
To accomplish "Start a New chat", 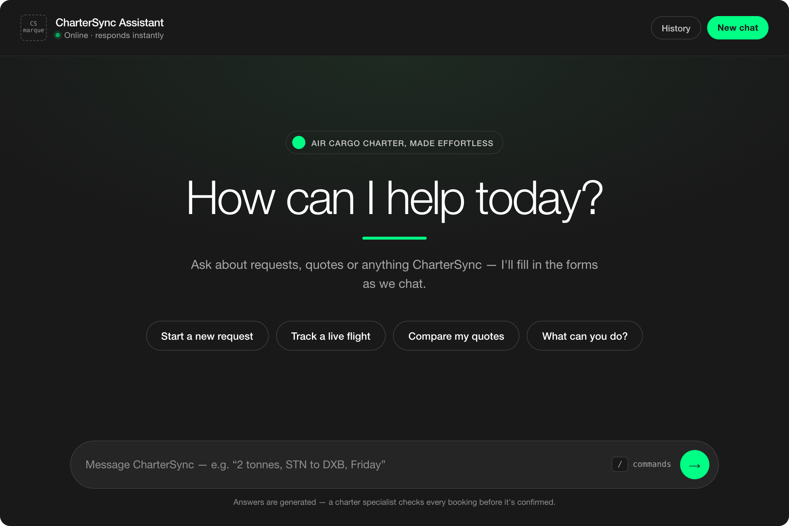I will pyautogui.click(x=737, y=28).
